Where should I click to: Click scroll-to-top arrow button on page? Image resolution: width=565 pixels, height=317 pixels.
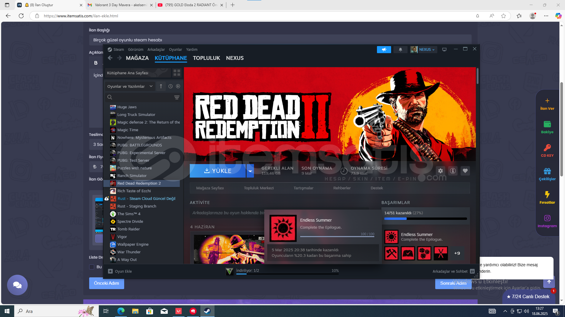tap(549, 282)
